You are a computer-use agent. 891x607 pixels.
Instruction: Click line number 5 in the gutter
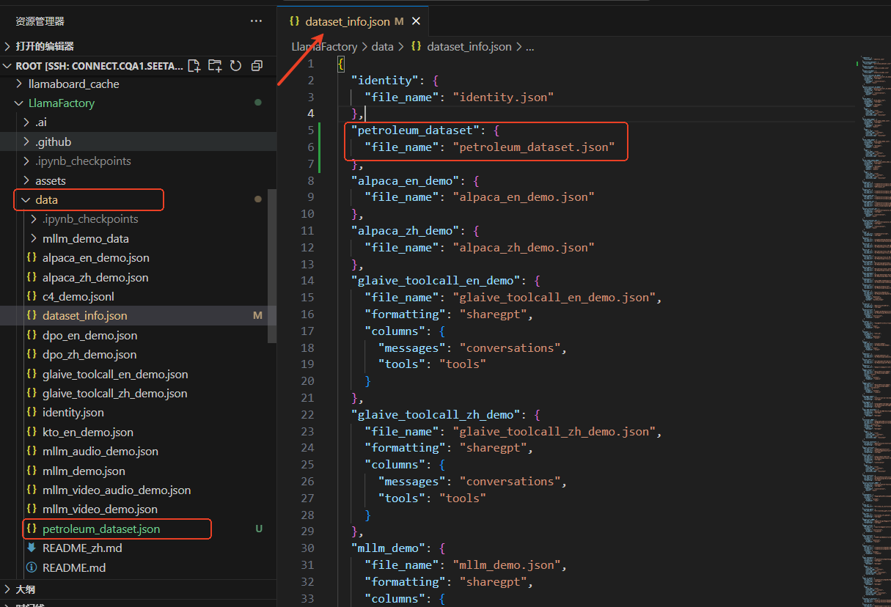tap(311, 130)
